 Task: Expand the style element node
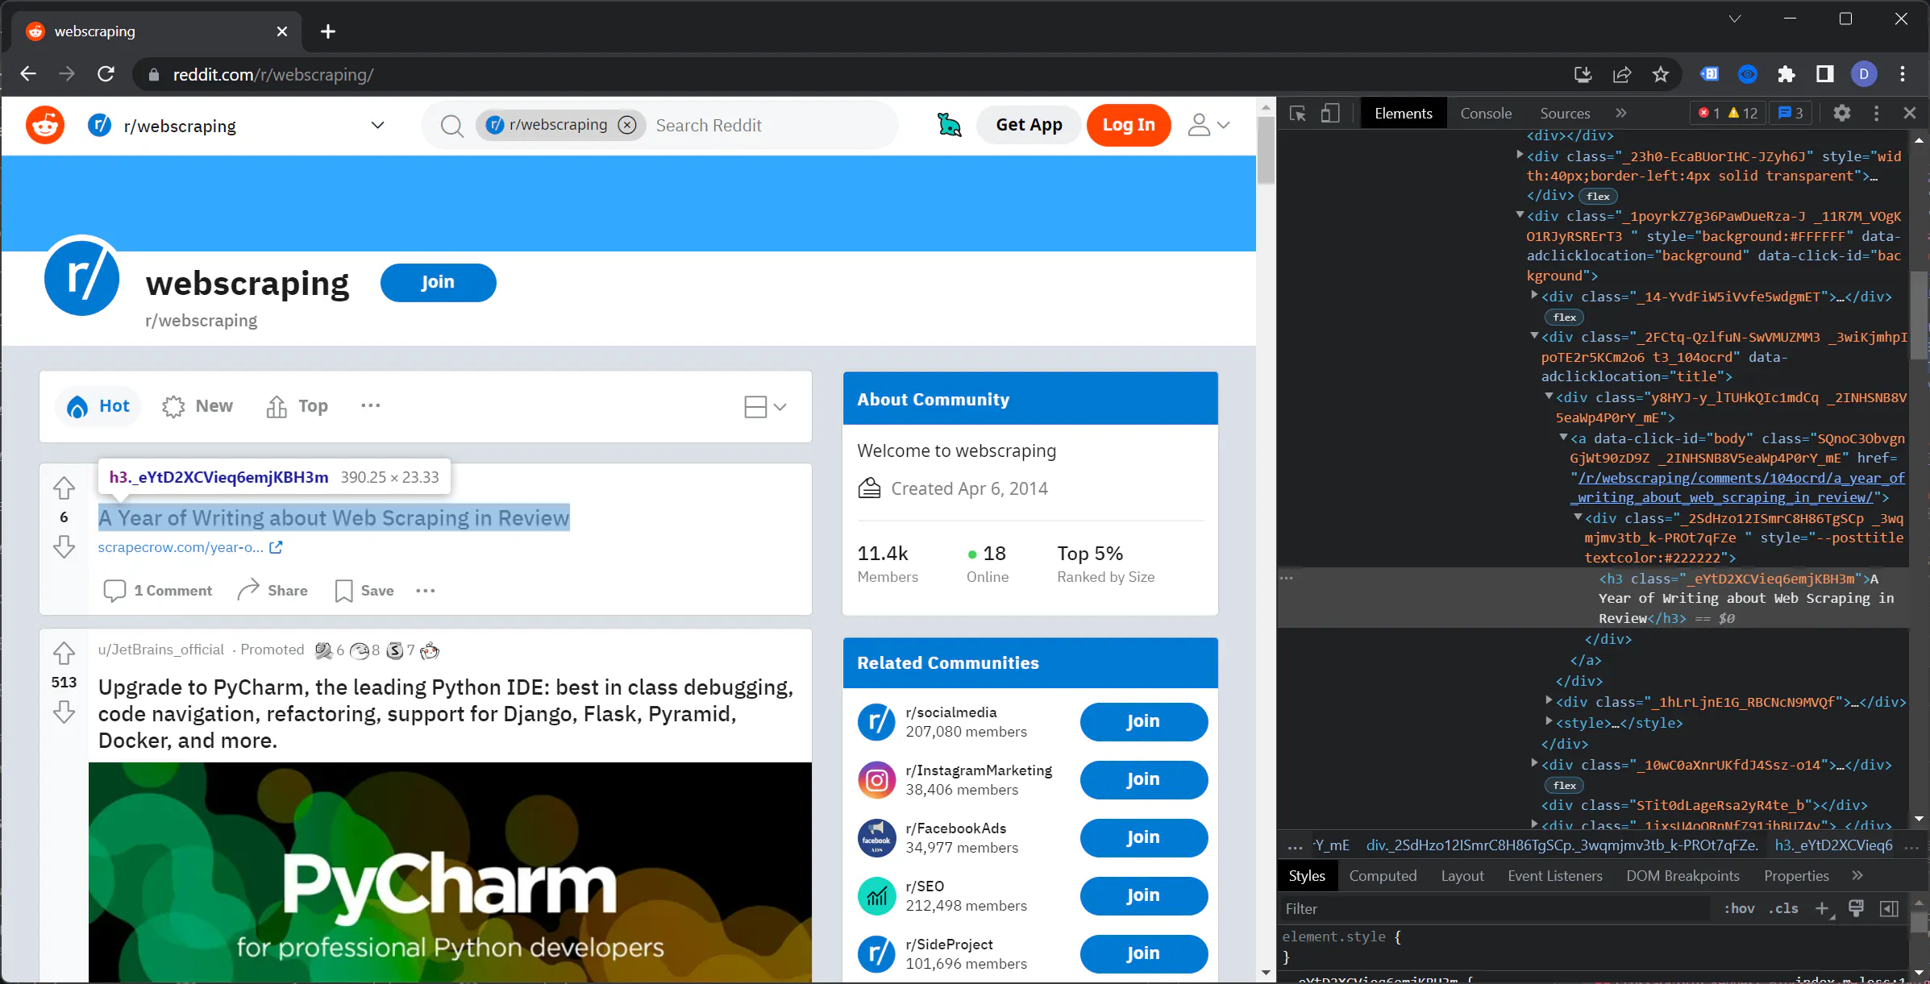(1549, 722)
